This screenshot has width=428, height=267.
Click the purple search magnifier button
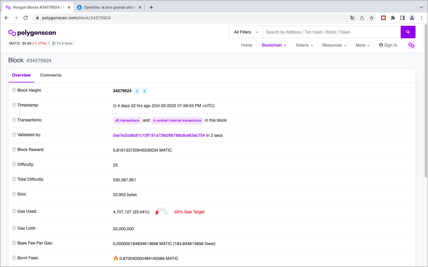[x=408, y=32]
